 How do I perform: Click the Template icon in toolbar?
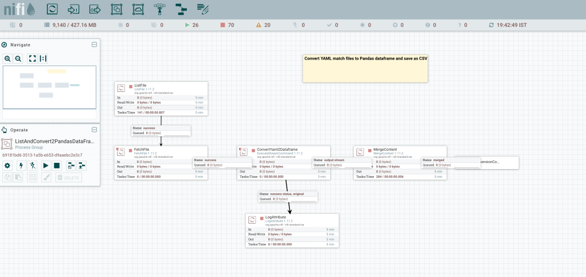[x=181, y=9]
